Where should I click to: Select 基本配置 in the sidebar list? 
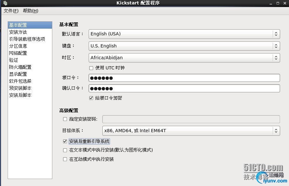[30, 25]
